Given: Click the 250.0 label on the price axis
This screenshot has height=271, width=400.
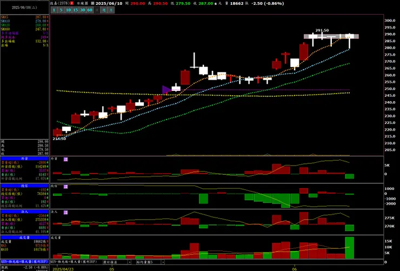Looking at the screenshot, I should [390, 89].
